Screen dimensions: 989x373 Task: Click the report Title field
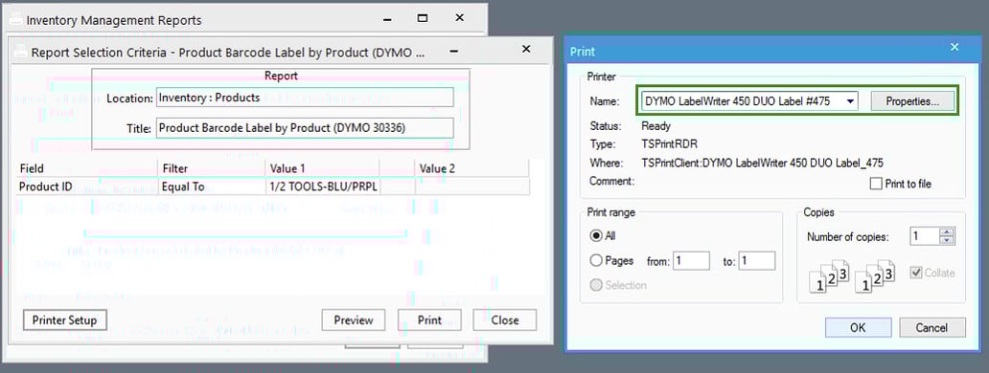click(x=305, y=128)
